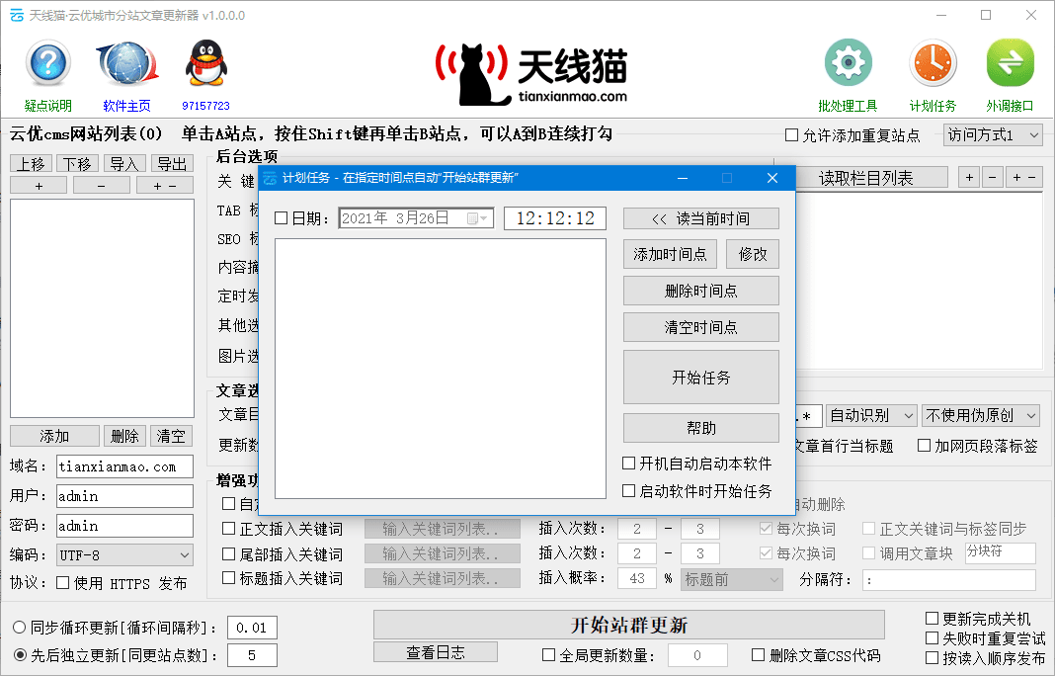Click the 删除 site button
This screenshot has height=676, width=1055.
124,436
